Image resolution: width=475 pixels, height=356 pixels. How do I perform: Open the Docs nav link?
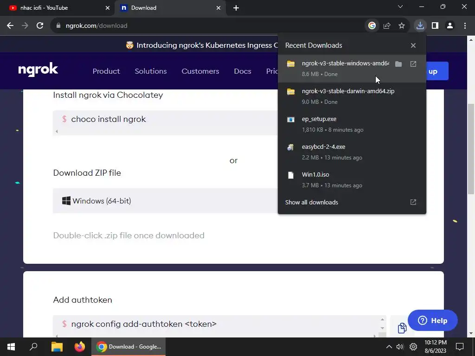click(x=242, y=71)
